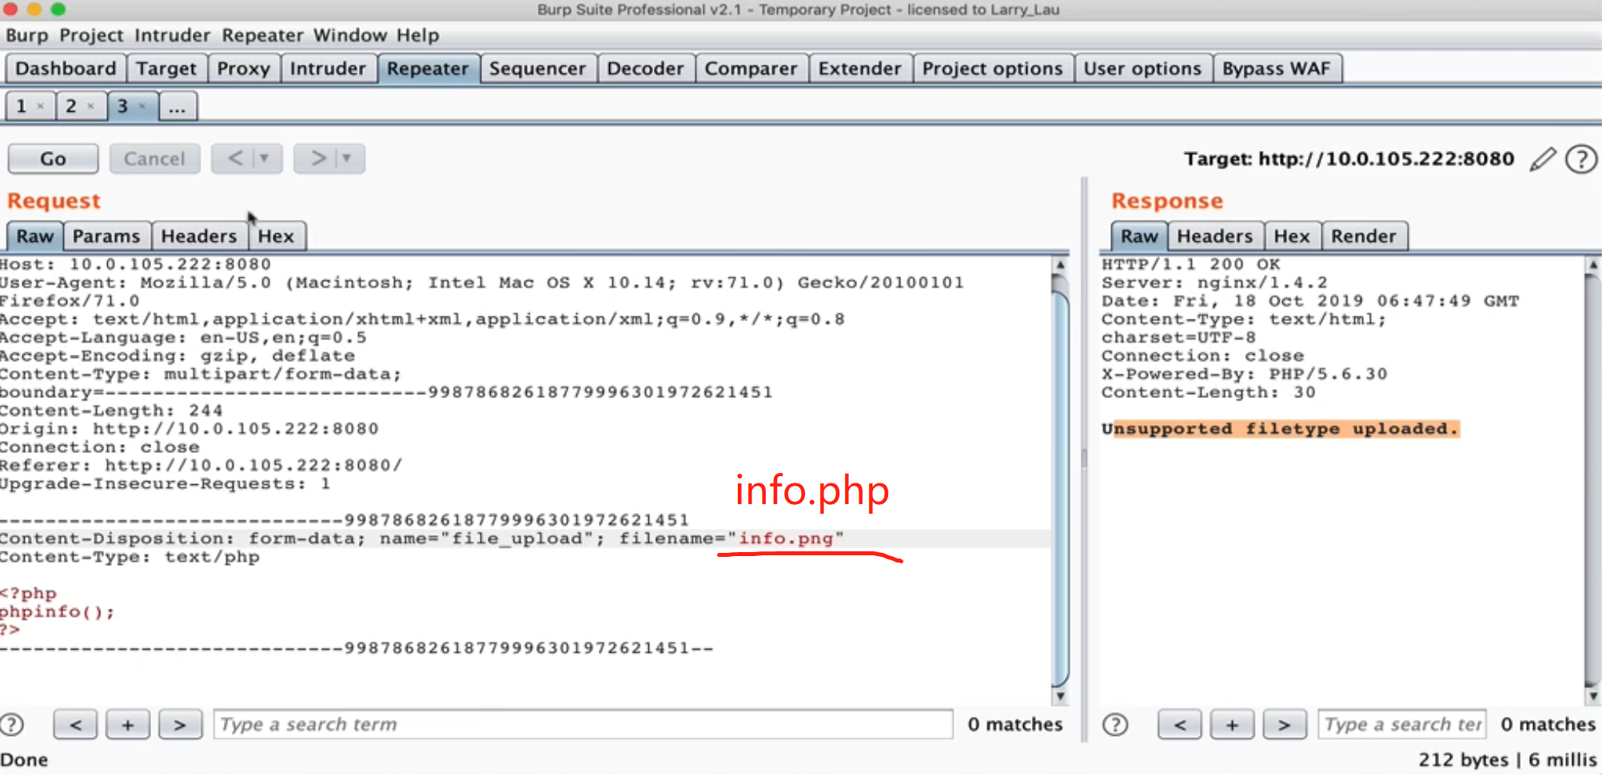Expand forward history dropdown arrow
Viewport: 1602px width, 775px height.
347,158
